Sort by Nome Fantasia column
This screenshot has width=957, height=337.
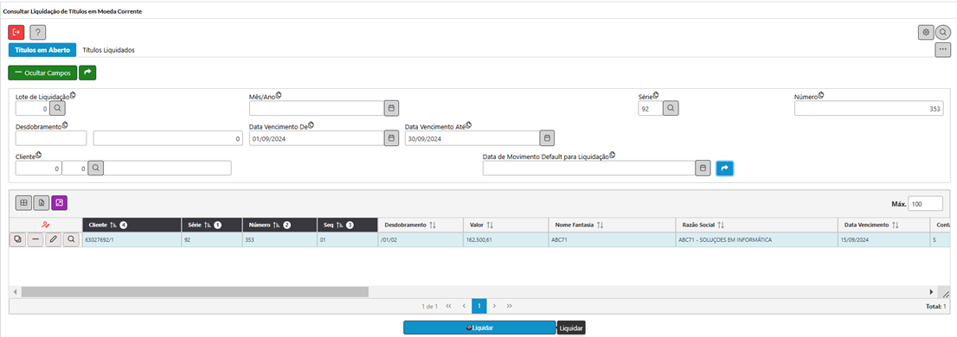click(x=612, y=225)
